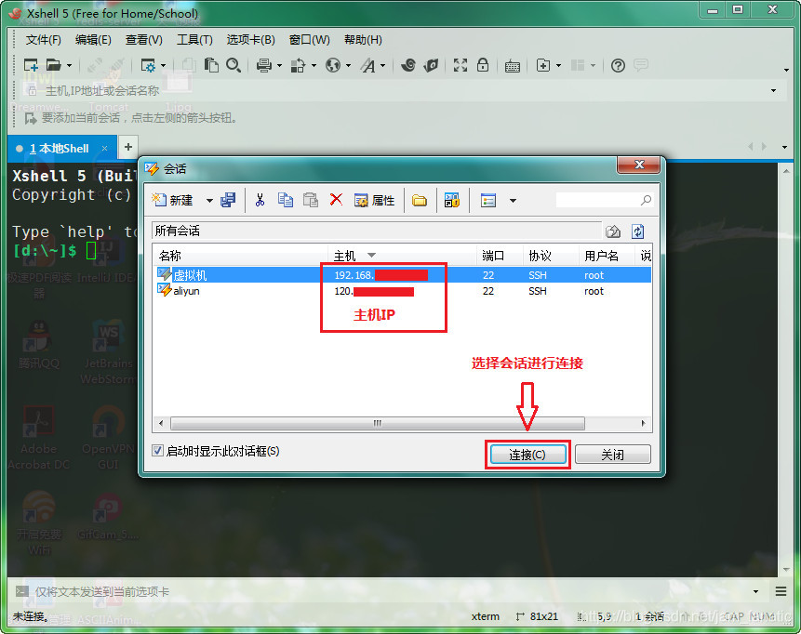Click the save sessions icon next to 新建
The width and height of the screenshot is (801, 634).
[228, 200]
